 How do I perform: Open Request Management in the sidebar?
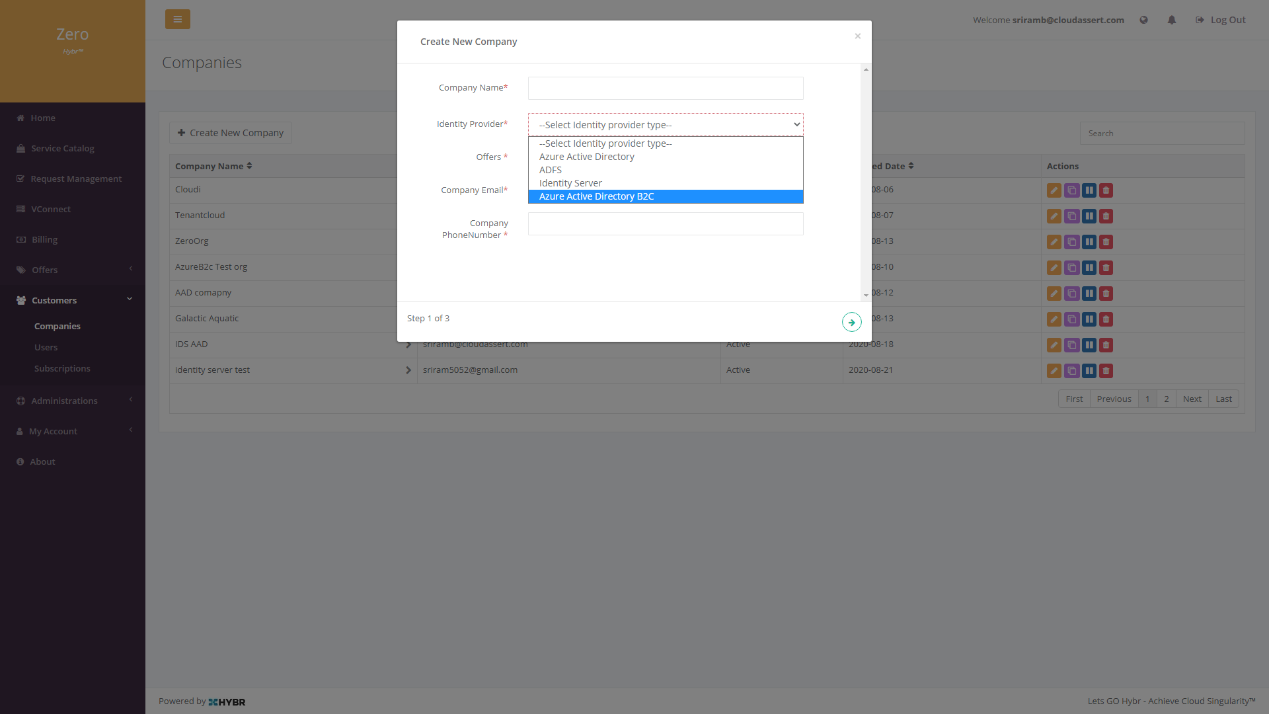tap(73, 178)
